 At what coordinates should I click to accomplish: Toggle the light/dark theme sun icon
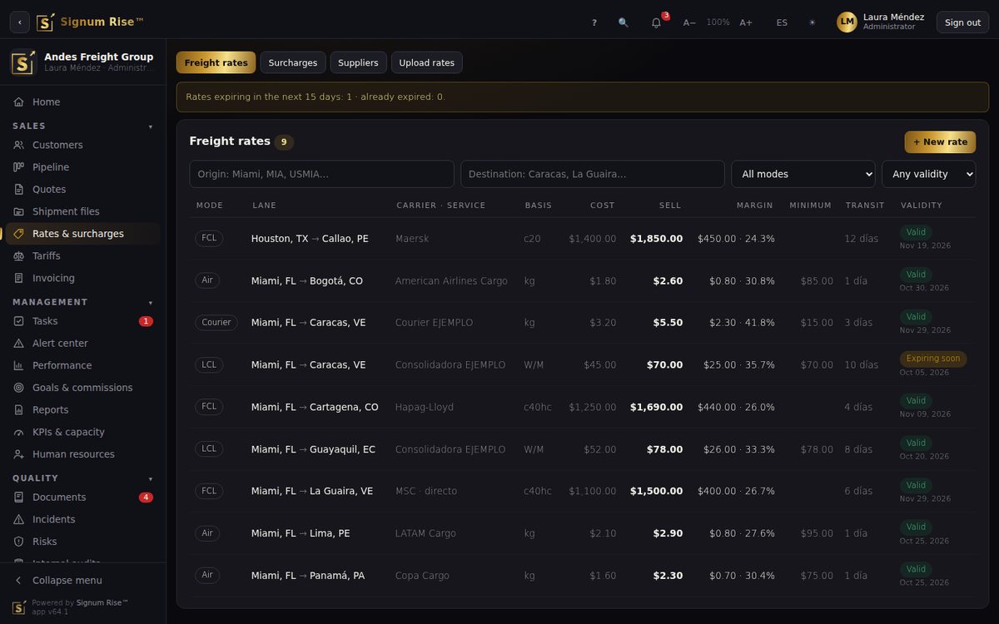(x=813, y=22)
